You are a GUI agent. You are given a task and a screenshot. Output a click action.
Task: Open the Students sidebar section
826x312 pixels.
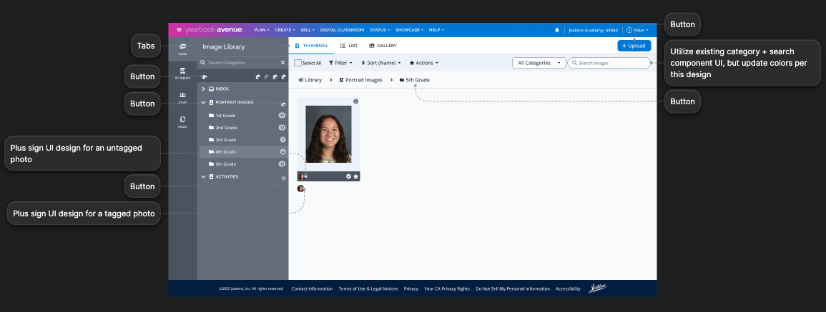tap(182, 73)
